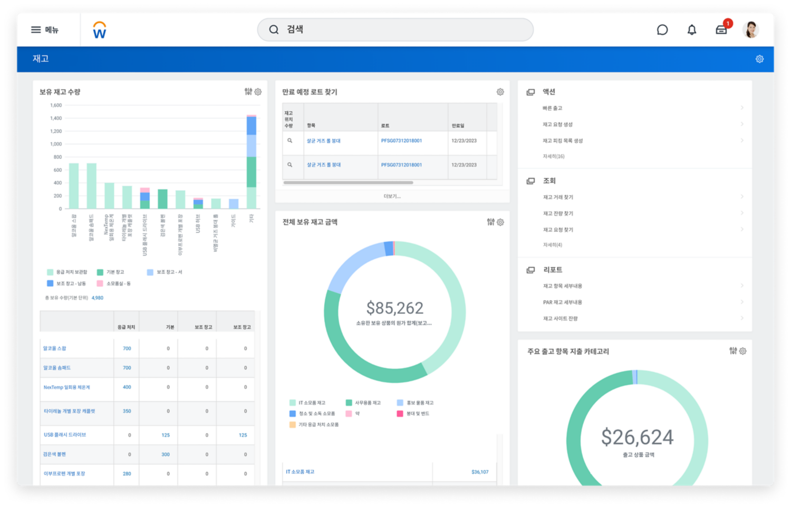This screenshot has width=791, height=507.
Task: Open the inbox tray with badge
Action: pyautogui.click(x=722, y=30)
